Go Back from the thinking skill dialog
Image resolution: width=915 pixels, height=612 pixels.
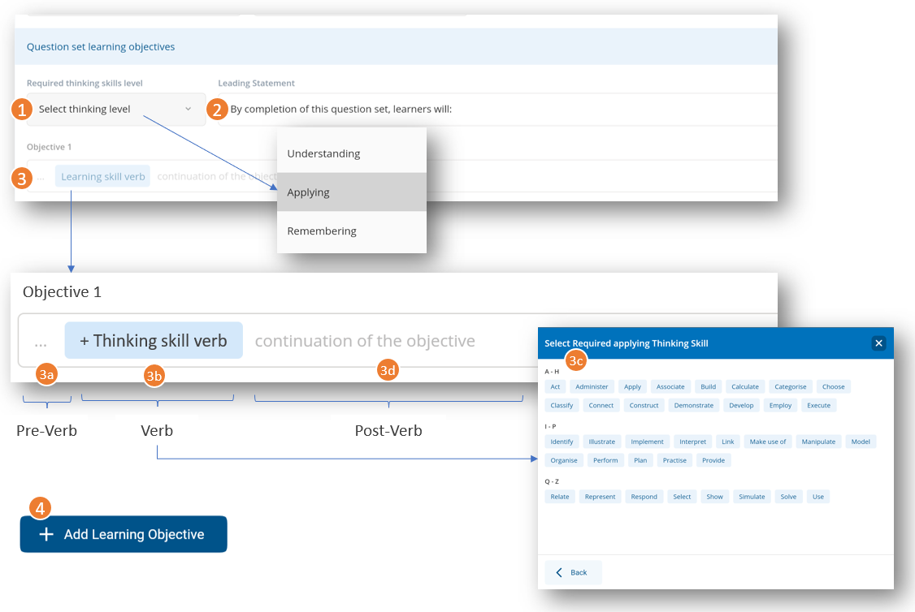point(572,572)
